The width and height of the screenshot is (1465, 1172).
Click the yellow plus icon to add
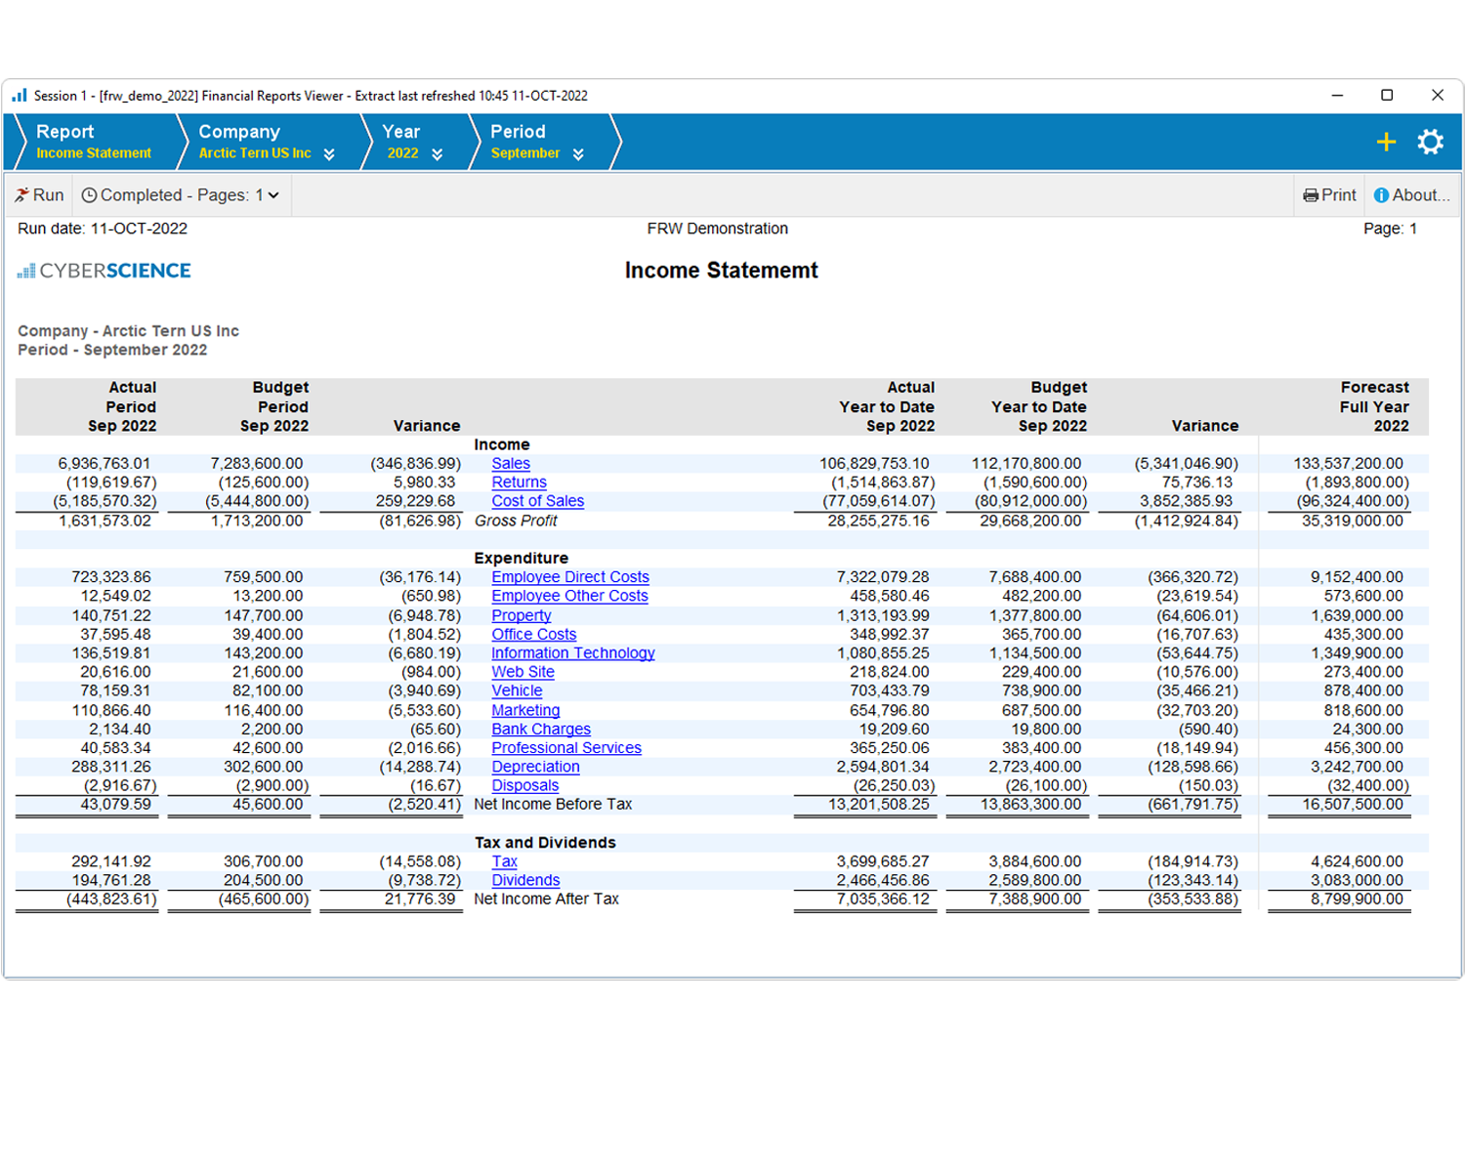pyautogui.click(x=1386, y=142)
